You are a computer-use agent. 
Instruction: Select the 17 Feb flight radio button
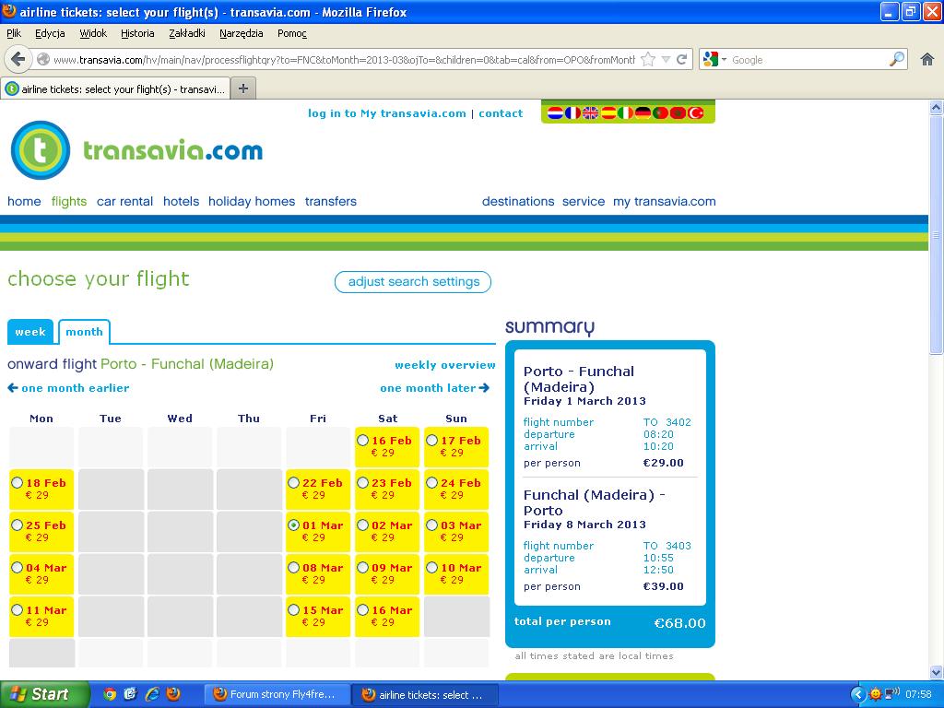pos(432,441)
